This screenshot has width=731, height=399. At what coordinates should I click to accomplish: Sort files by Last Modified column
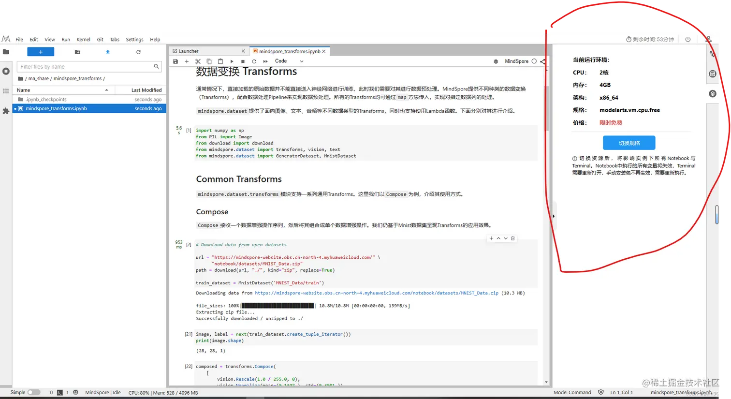pos(140,90)
